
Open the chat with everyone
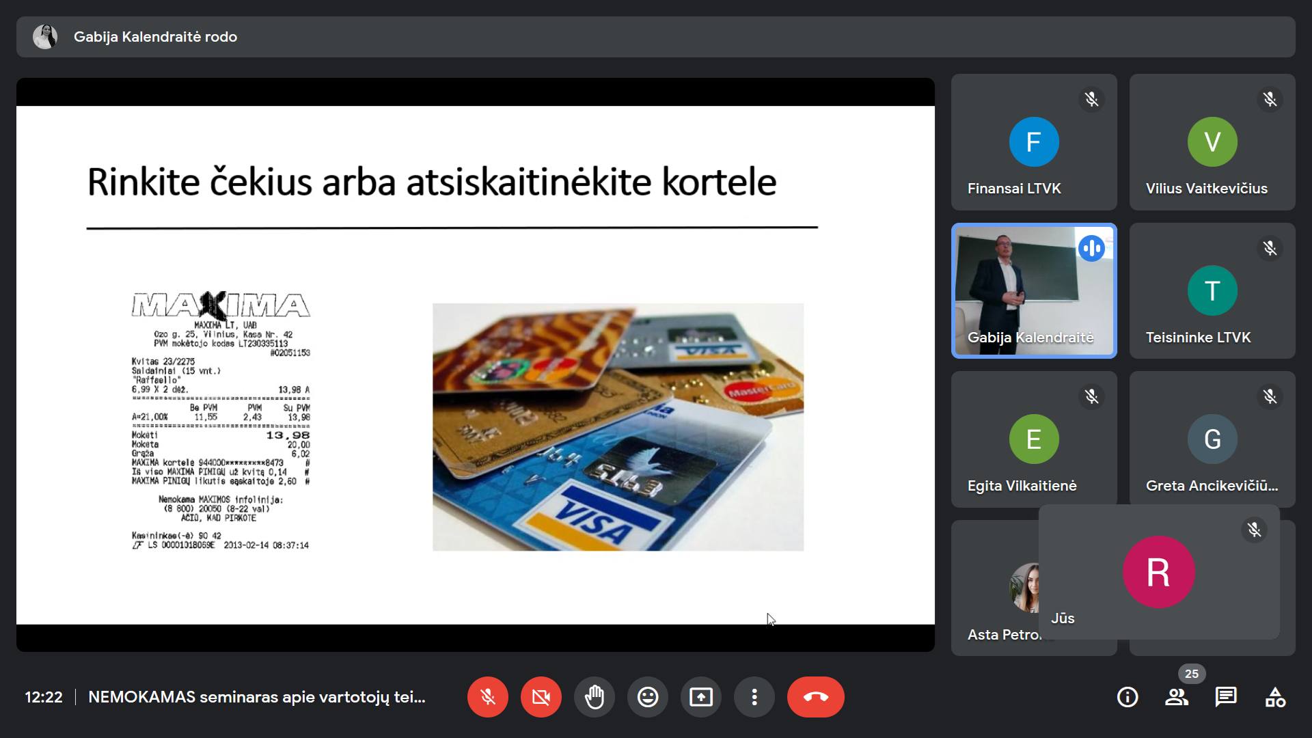click(x=1225, y=697)
